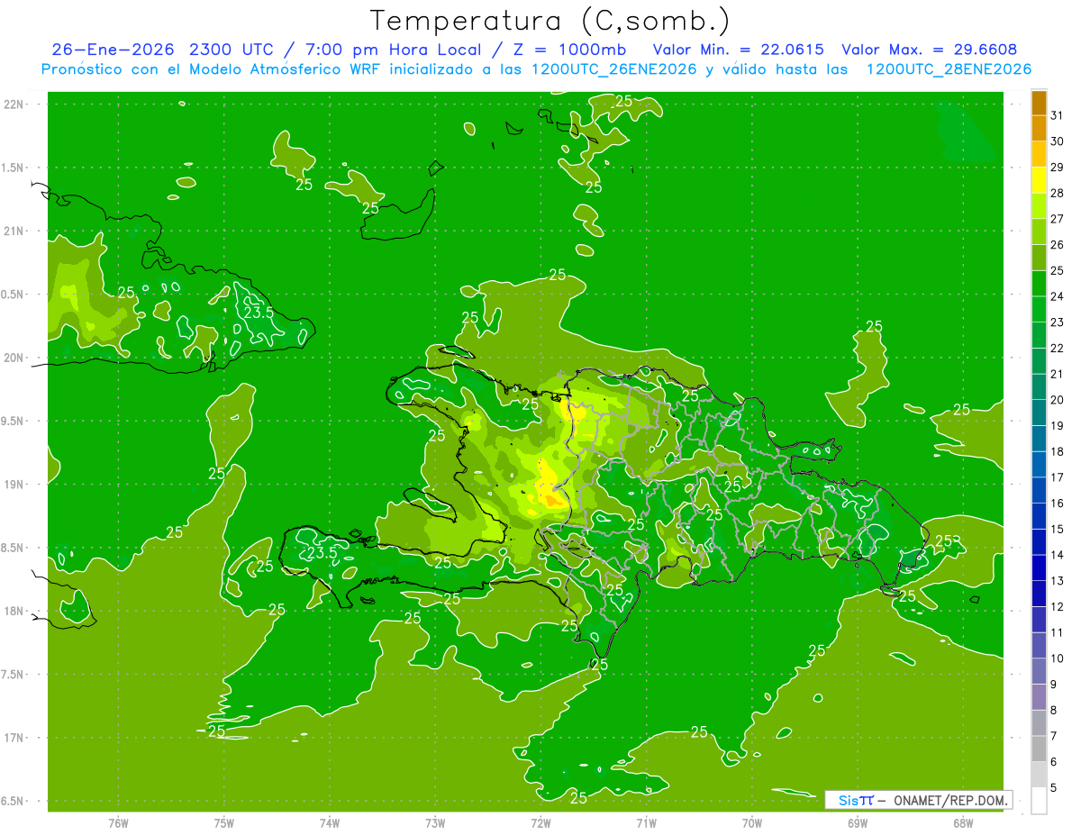This screenshot has height=835, width=1081.
Task: Pick the olive legend swatch between 25 and 26
Action: pos(1039,258)
